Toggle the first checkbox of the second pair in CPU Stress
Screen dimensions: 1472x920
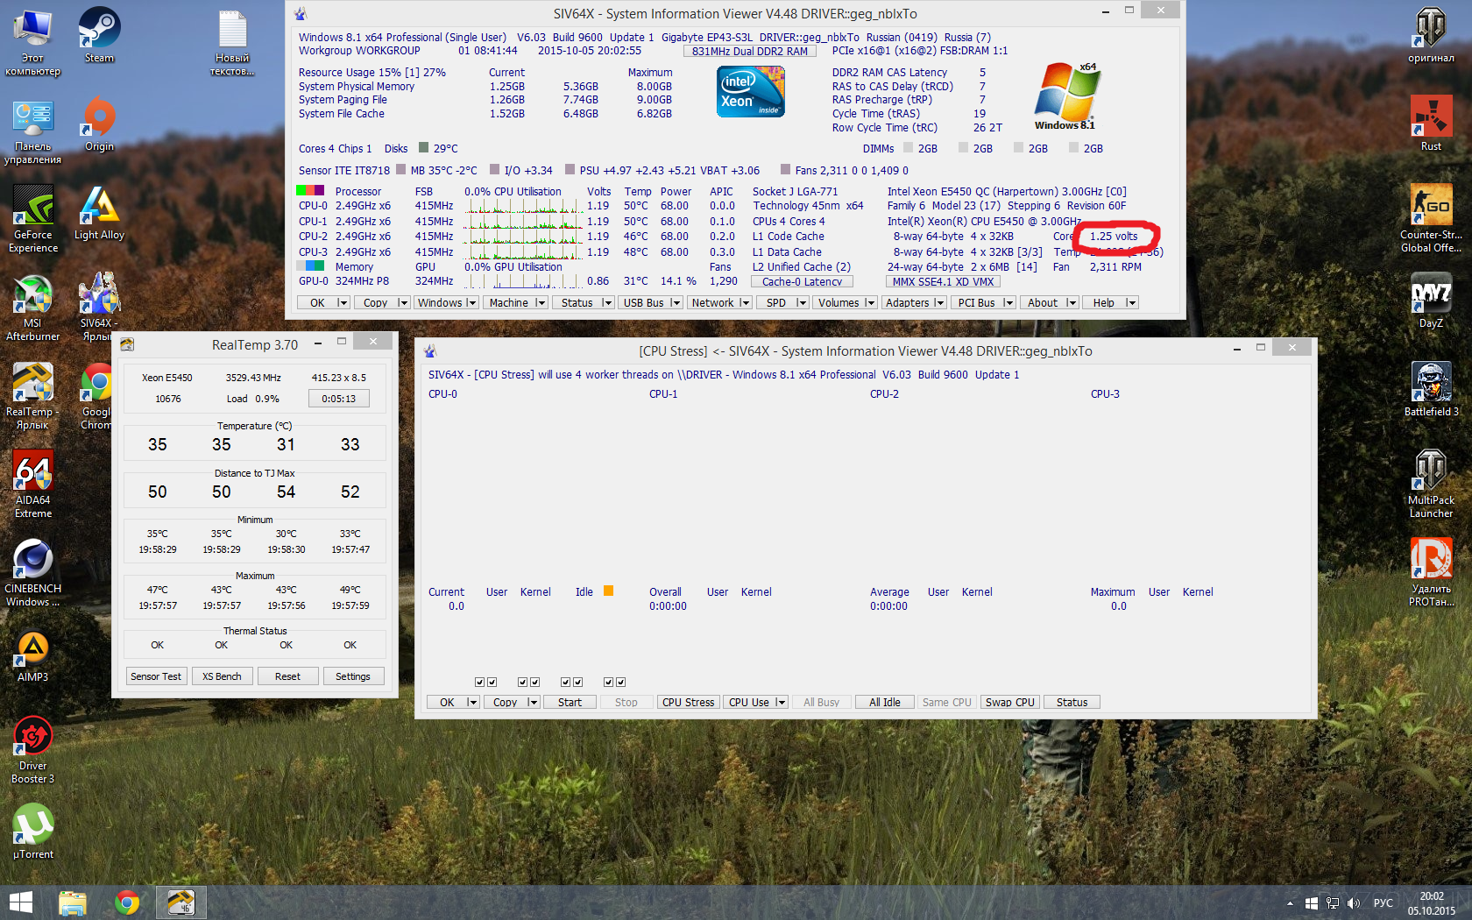coord(522,682)
